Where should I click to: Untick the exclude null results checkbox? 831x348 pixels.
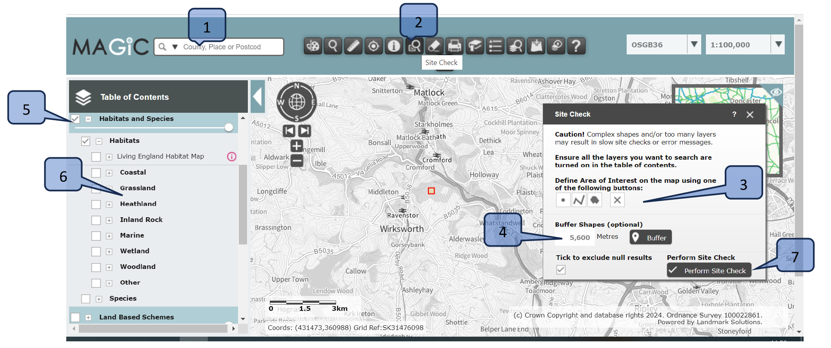click(x=561, y=270)
